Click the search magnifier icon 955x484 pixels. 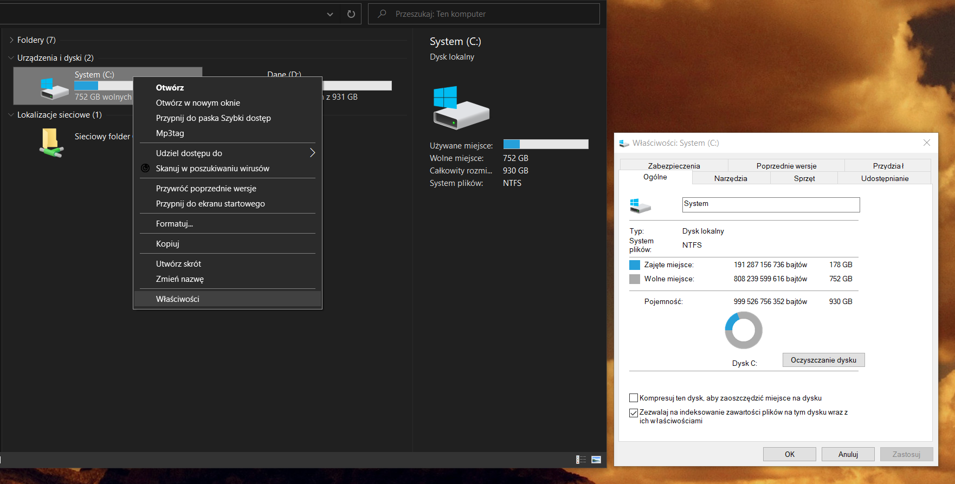pos(382,14)
